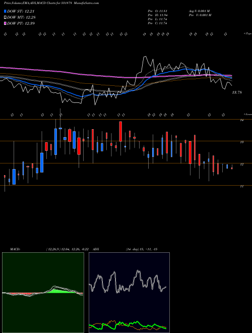This screenshot has height=333, width=252.
Task: Click the 'Pre L: 11.74' value
Action: click(x=158, y=19)
